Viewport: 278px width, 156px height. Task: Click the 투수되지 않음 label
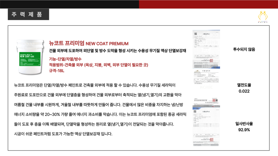(x=244, y=49)
